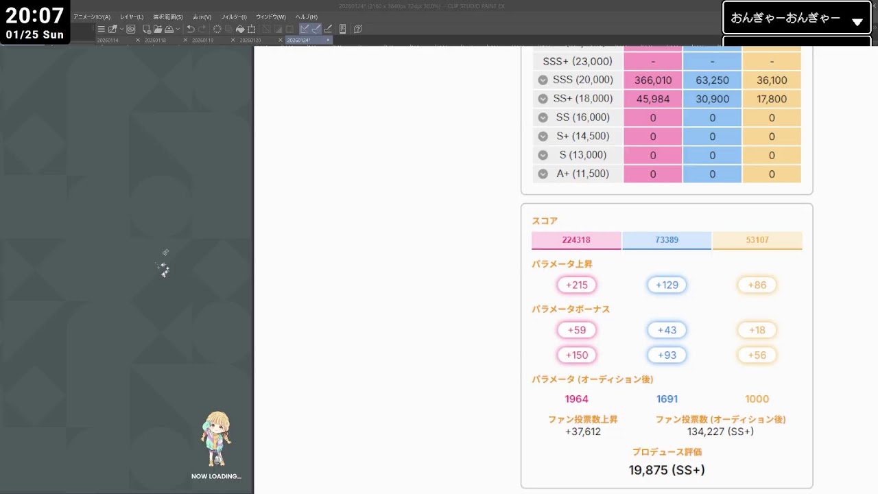Screen dimensions: 878x494
Task: Click the quick access pen-on-square icon
Action: tap(112, 29)
